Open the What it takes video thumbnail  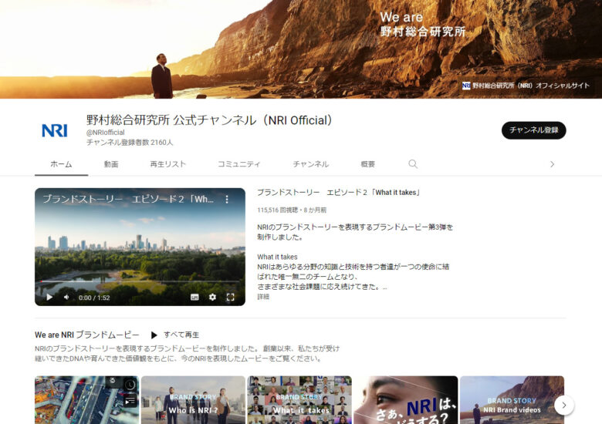[x=299, y=400]
